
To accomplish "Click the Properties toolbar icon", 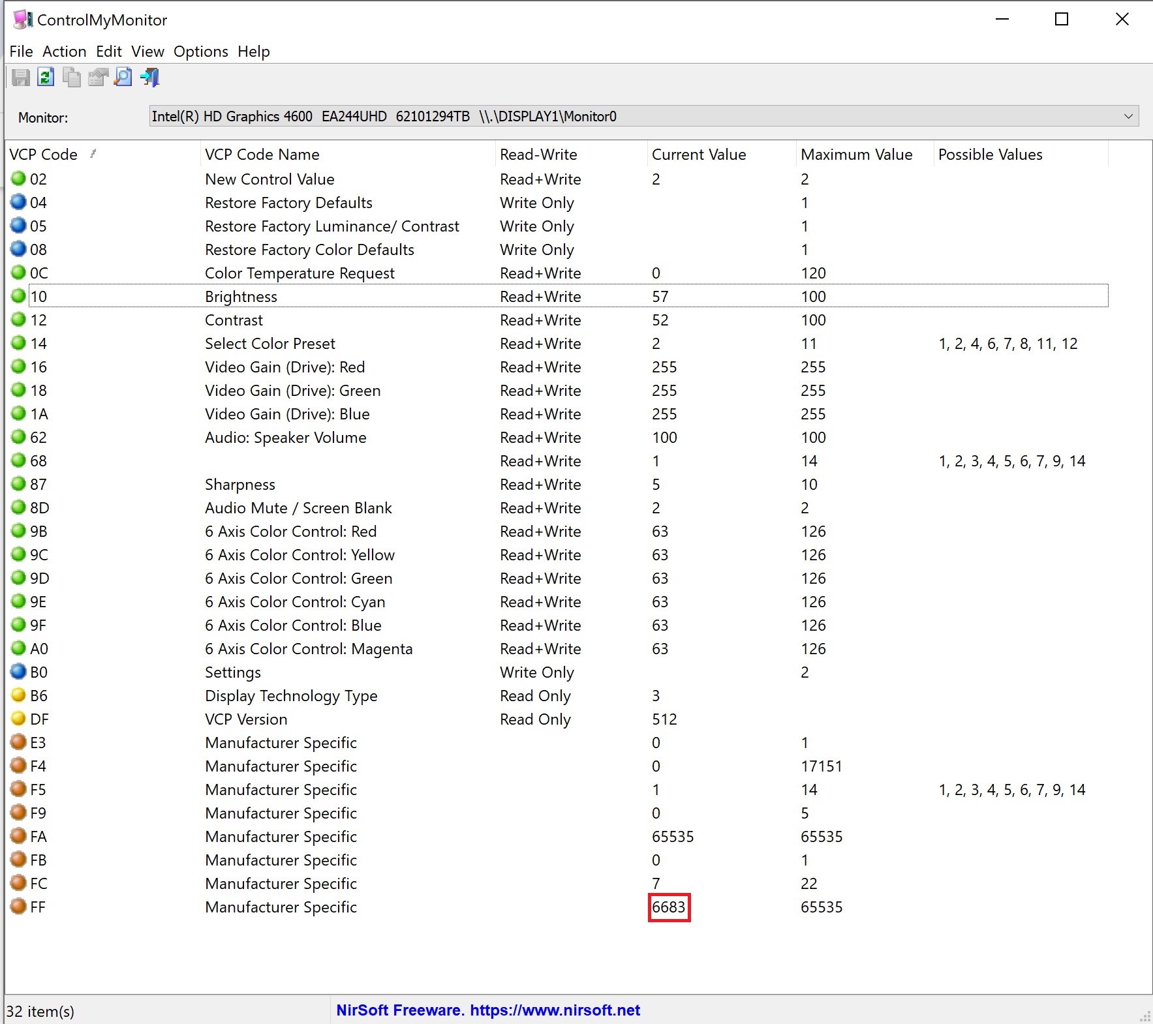I will (x=98, y=78).
